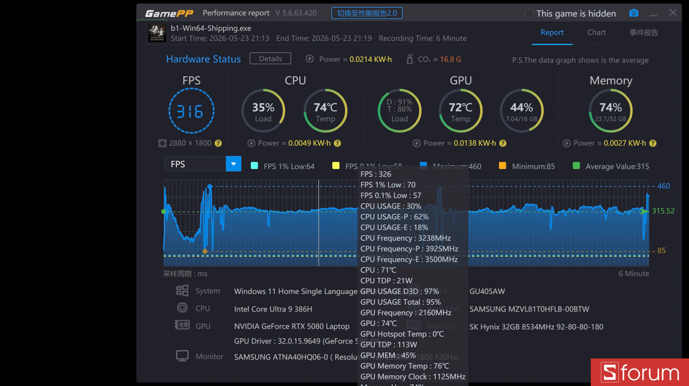This screenshot has width=689, height=386.
Task: Click the Details button
Action: coord(270,59)
